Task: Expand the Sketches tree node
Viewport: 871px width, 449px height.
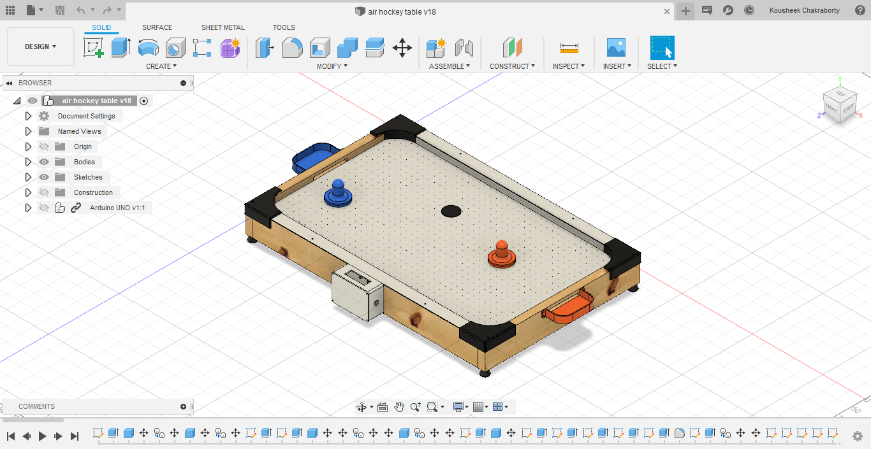Action: pyautogui.click(x=28, y=177)
